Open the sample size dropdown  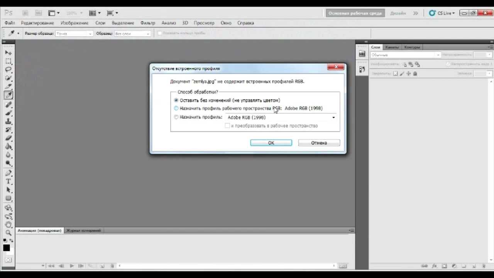tap(74, 34)
